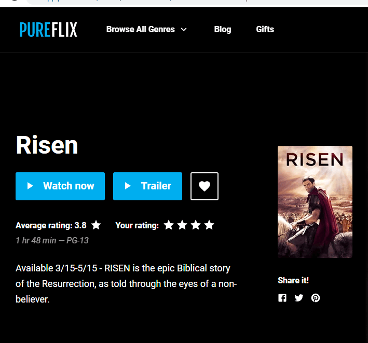
Task: Click the play icon in Trailer button
Action: pos(128,186)
